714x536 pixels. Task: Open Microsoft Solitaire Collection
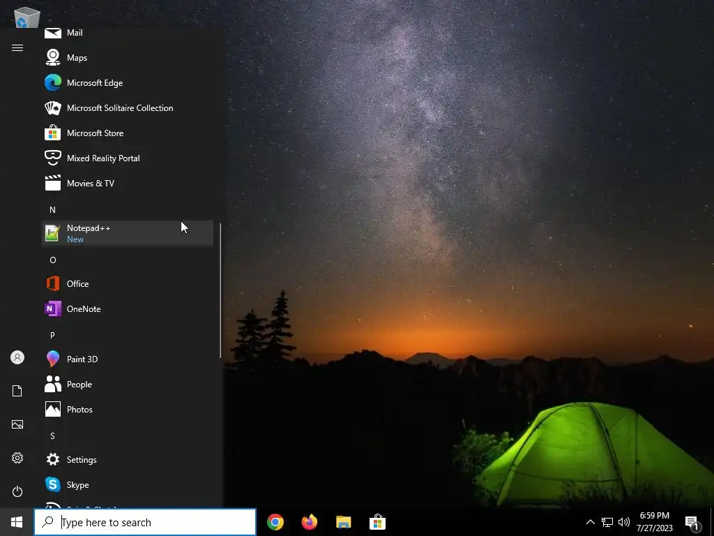(x=128, y=108)
